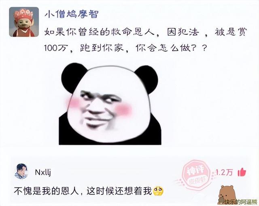Viewport: 259px width, 206px height.
Task: Select the post line beginning 100万
Action: (x=125, y=48)
